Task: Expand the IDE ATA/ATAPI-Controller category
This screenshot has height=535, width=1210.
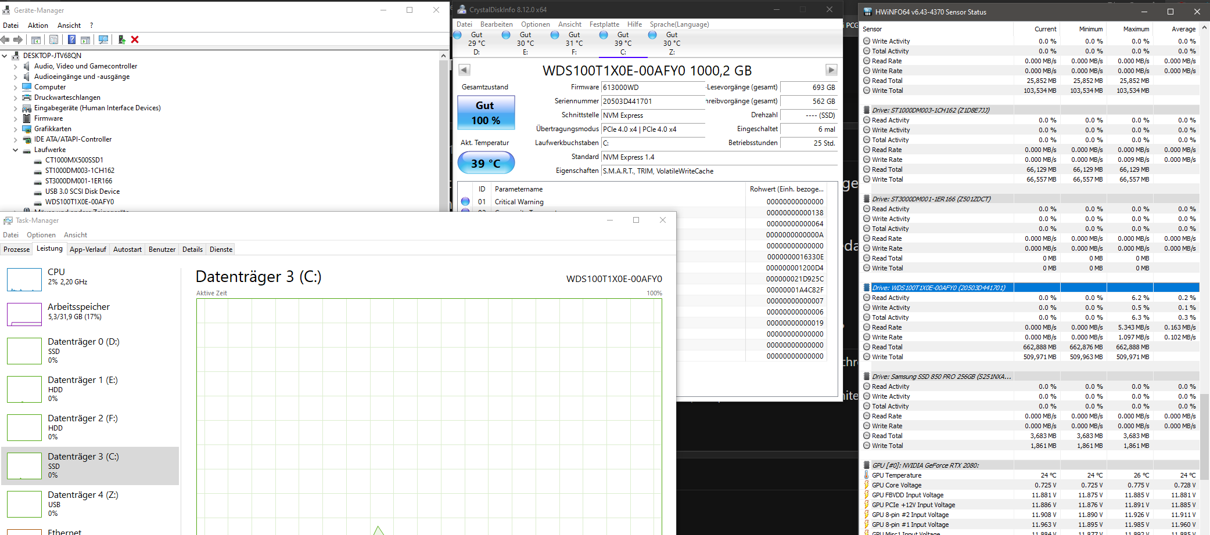Action: 16,139
